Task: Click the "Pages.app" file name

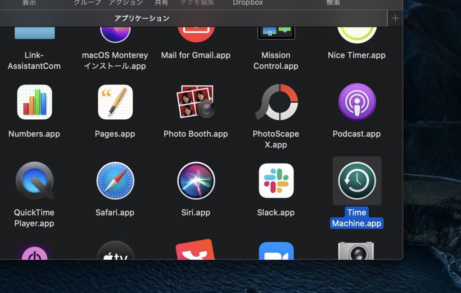Action: coord(115,134)
